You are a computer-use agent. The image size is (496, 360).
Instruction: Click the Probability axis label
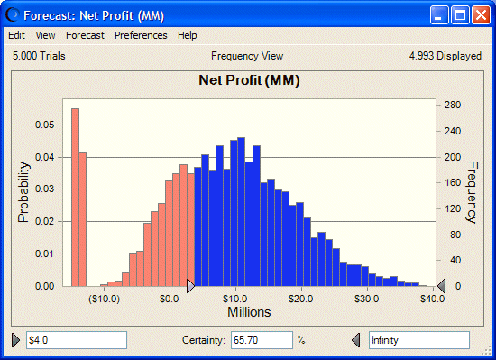pos(23,192)
